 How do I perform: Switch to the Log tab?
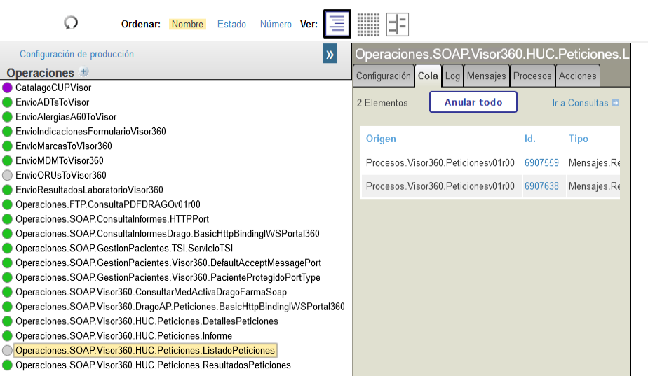tap(452, 76)
